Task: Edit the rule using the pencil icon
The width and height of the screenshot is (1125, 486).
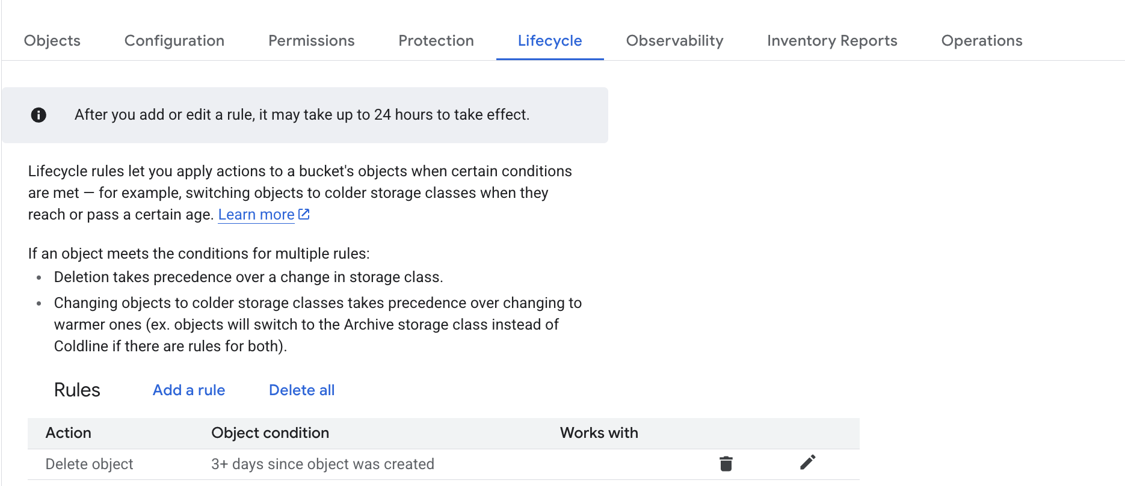Action: 807,463
